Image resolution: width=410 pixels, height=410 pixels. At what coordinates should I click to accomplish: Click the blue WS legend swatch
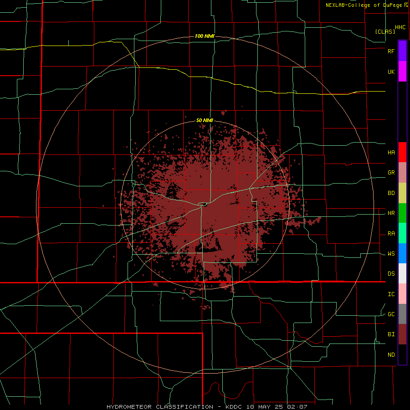coord(402,253)
